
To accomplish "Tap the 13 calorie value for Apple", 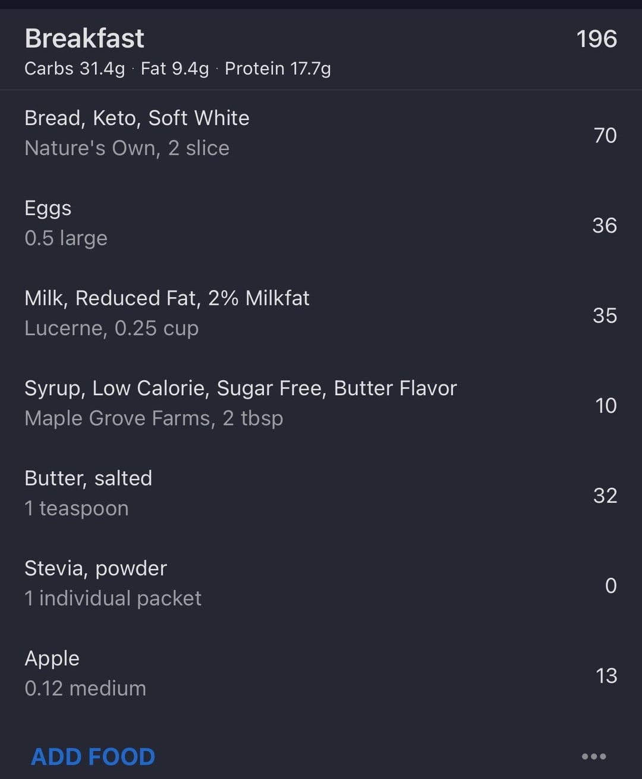I will 606,676.
